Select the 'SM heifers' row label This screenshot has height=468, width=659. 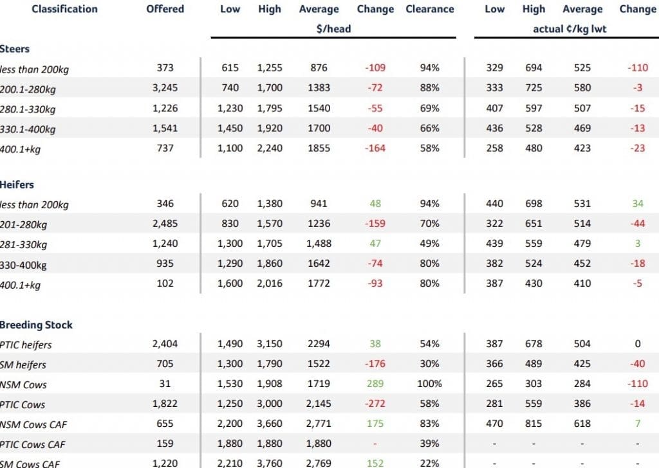point(23,364)
